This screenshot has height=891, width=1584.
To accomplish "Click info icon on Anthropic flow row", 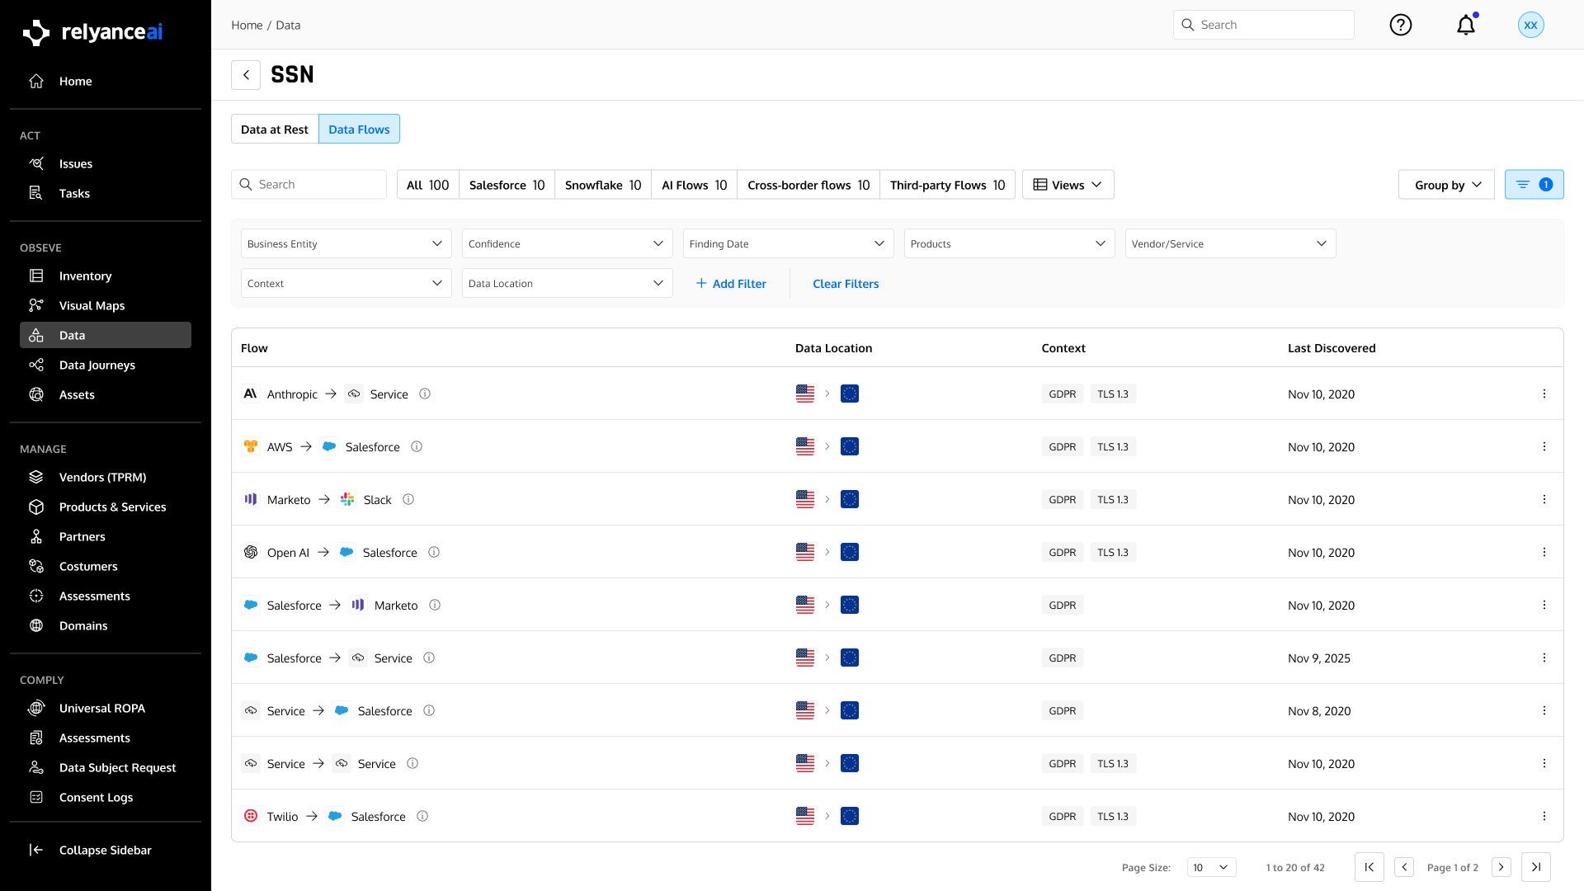I will point(425,394).
